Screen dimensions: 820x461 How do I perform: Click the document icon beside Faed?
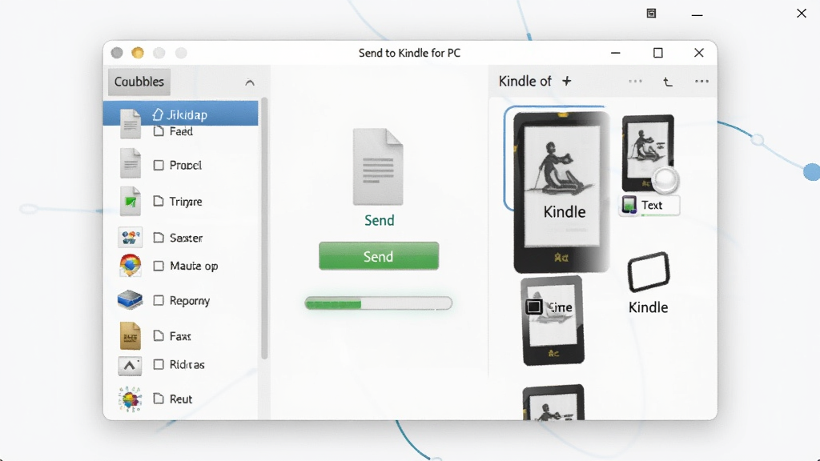pyautogui.click(x=131, y=124)
